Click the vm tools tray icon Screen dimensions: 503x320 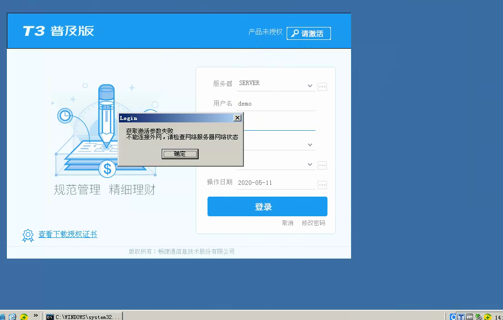point(470,317)
